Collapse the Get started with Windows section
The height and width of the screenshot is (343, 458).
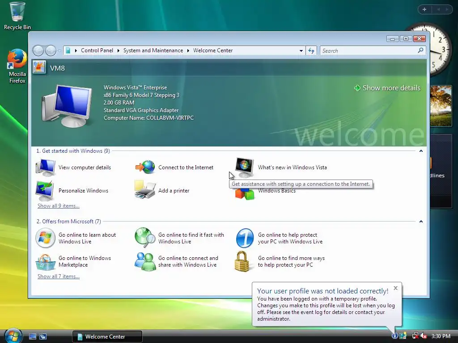click(421, 151)
